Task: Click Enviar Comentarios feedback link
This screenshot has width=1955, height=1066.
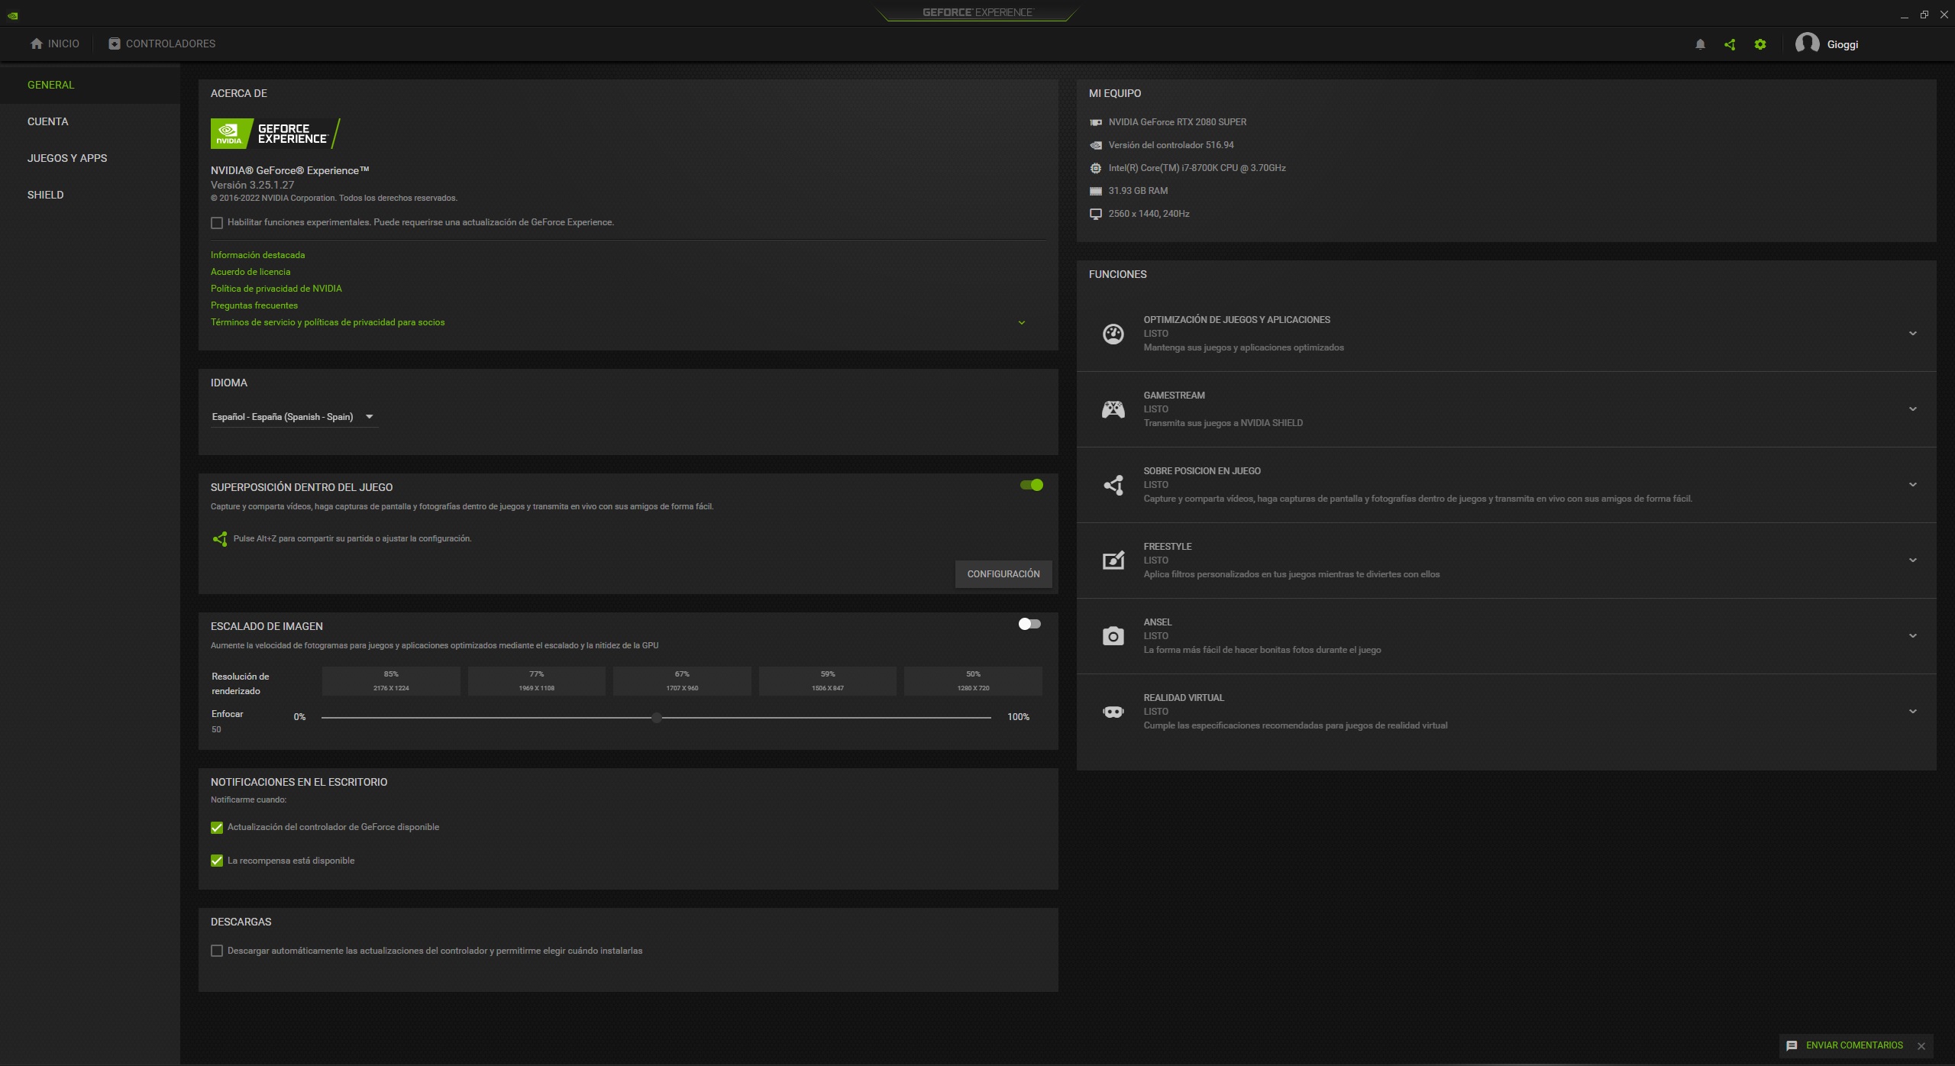Action: tap(1854, 1046)
